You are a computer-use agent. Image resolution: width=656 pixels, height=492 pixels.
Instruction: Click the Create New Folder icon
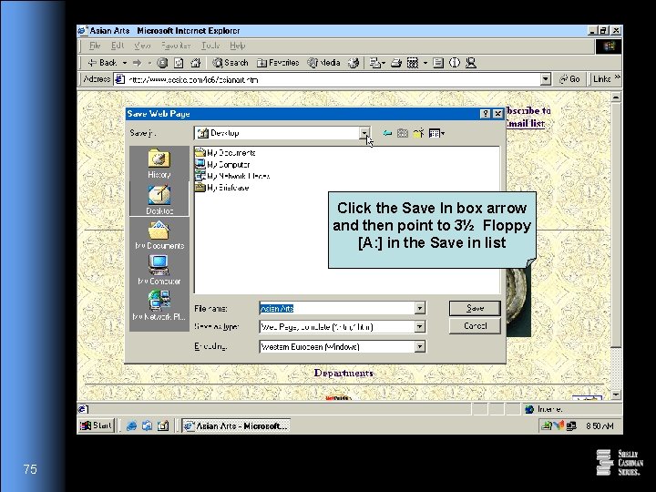(418, 133)
